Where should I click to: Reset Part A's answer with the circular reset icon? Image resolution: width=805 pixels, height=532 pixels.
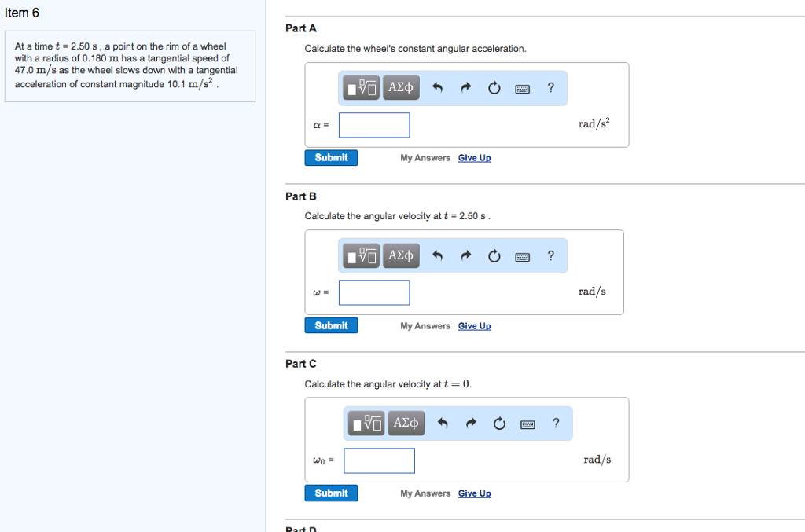[x=494, y=87]
